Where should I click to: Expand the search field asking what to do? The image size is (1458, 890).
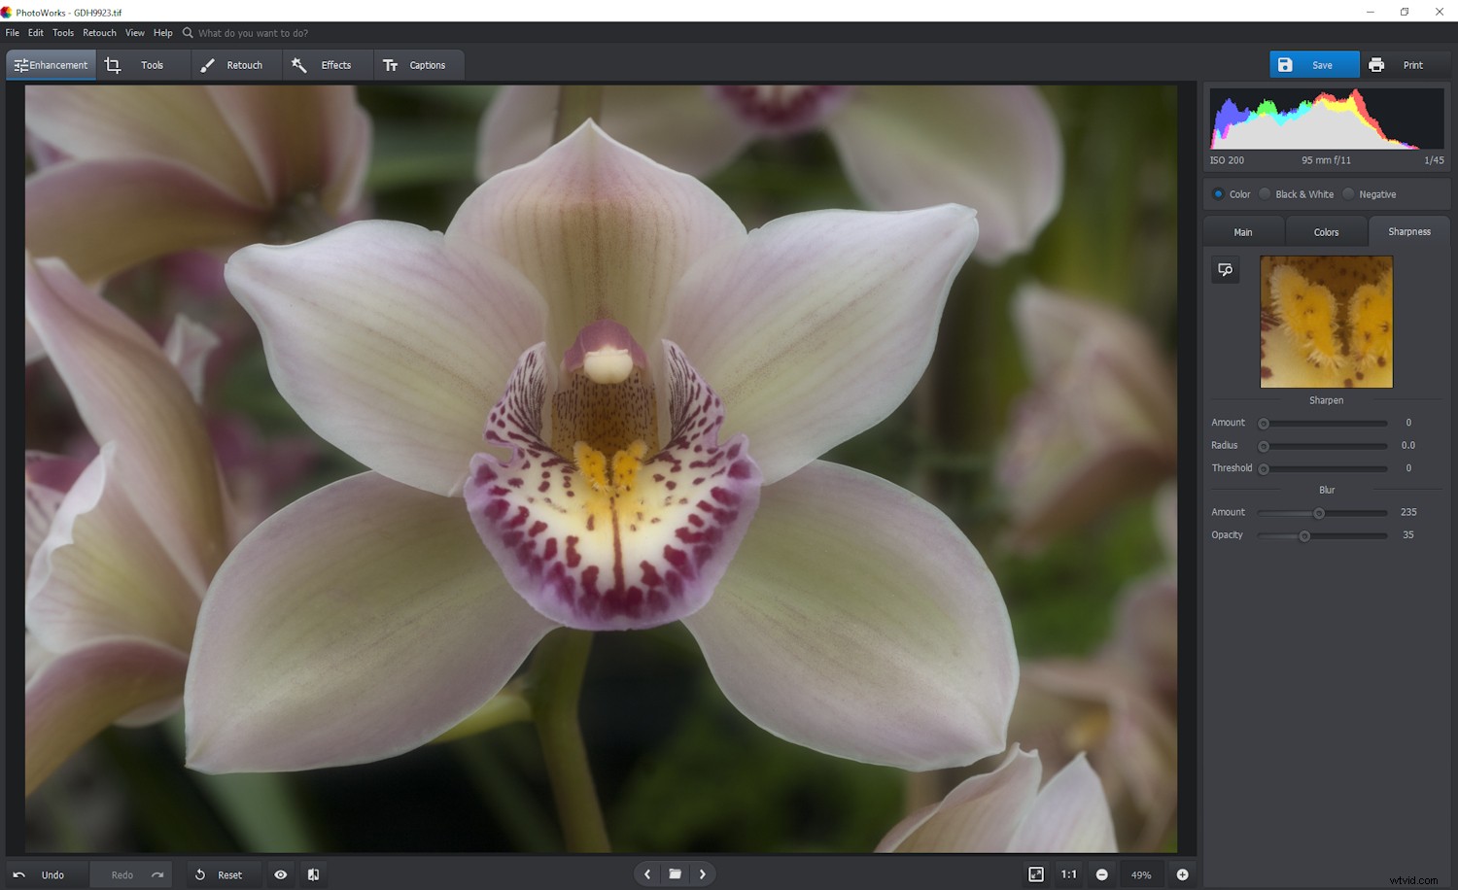click(247, 32)
